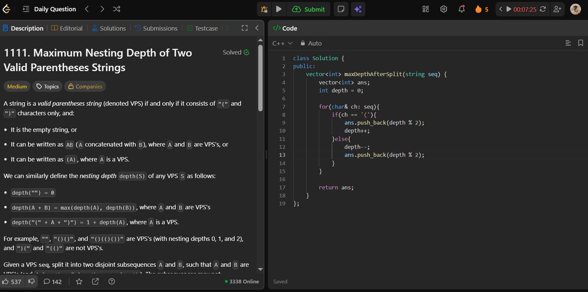
Task: Click the maxDepthAfterSplit function name
Action: (x=373, y=74)
